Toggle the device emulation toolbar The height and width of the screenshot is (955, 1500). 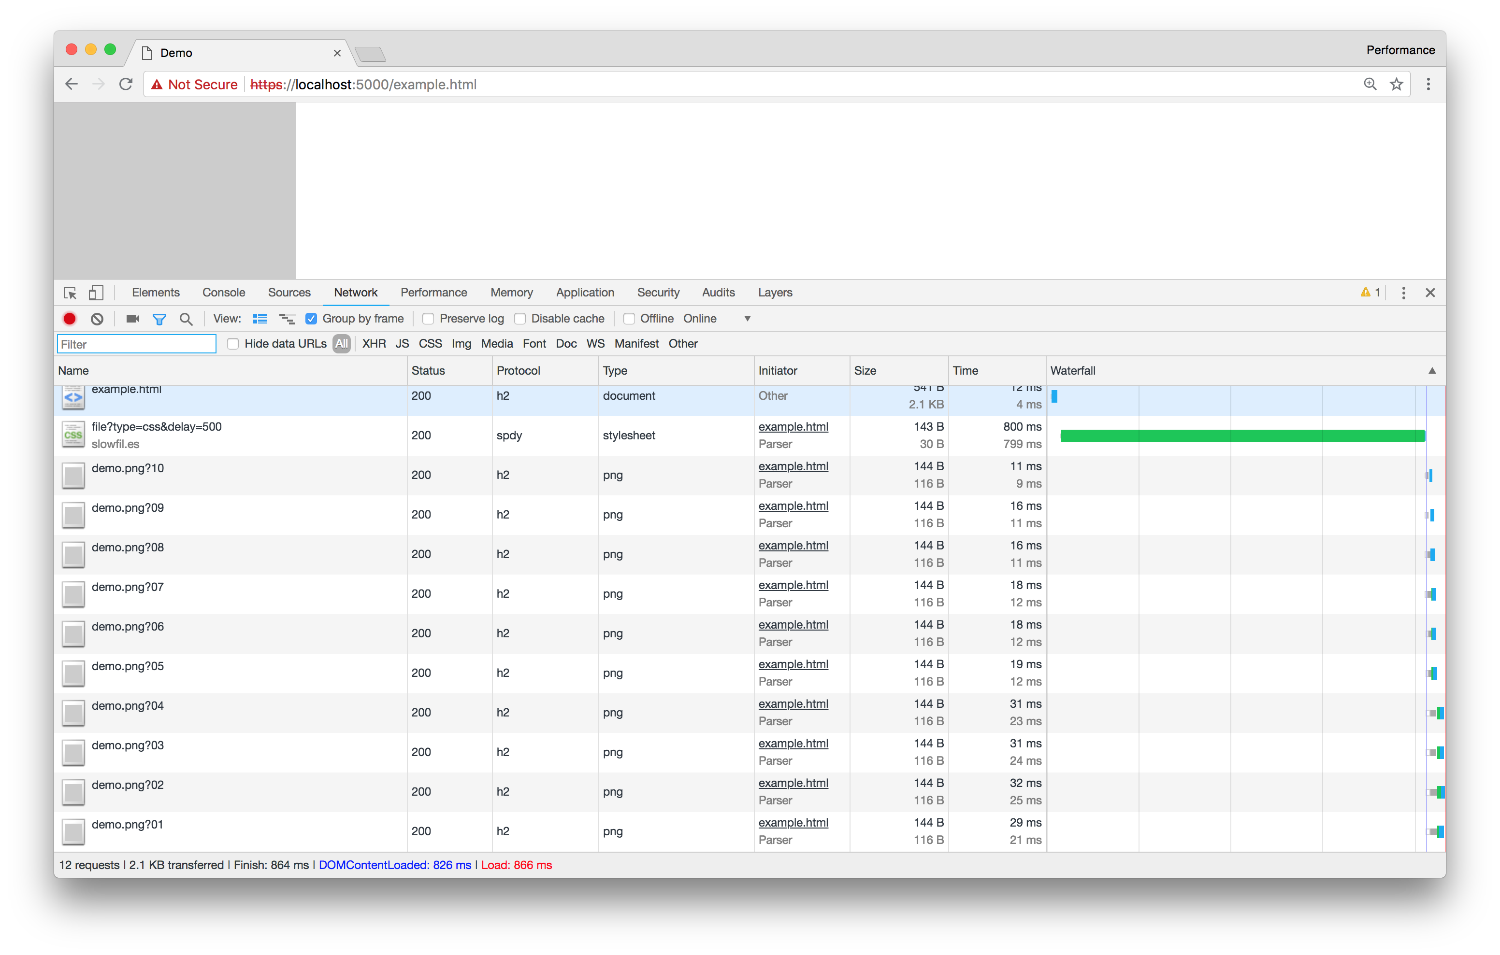[x=95, y=293]
